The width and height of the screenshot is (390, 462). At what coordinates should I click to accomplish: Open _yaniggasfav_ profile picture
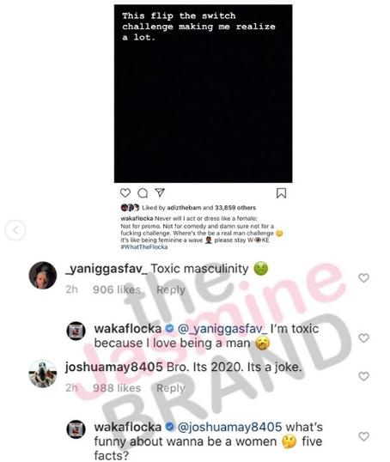tap(43, 276)
